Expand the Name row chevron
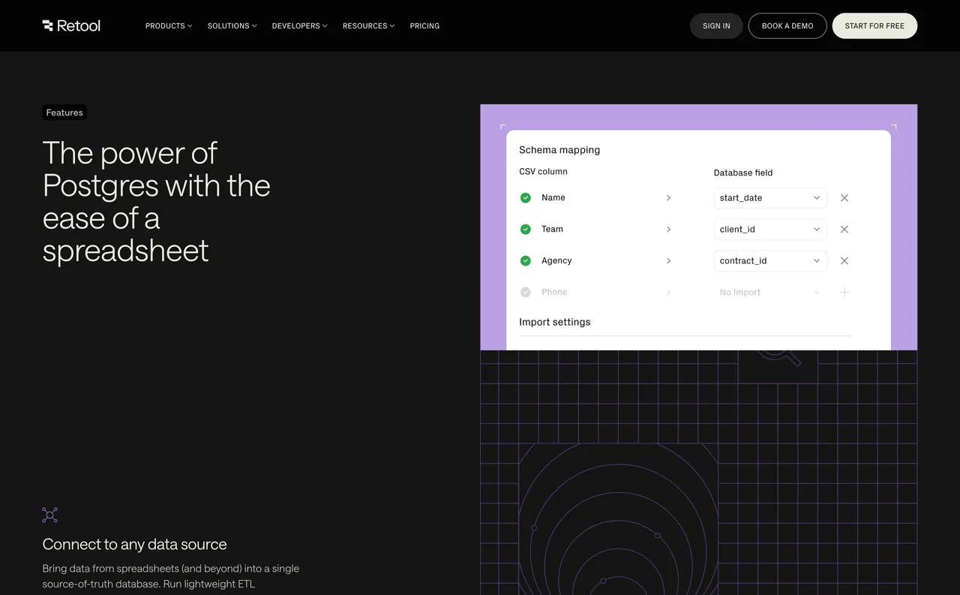The image size is (960, 595). click(668, 197)
